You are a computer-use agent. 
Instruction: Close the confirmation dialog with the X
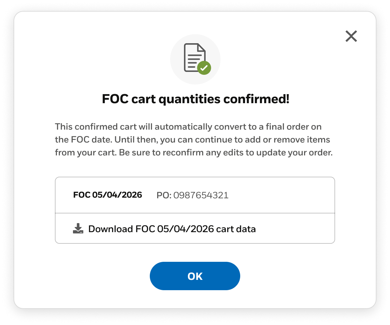351,36
